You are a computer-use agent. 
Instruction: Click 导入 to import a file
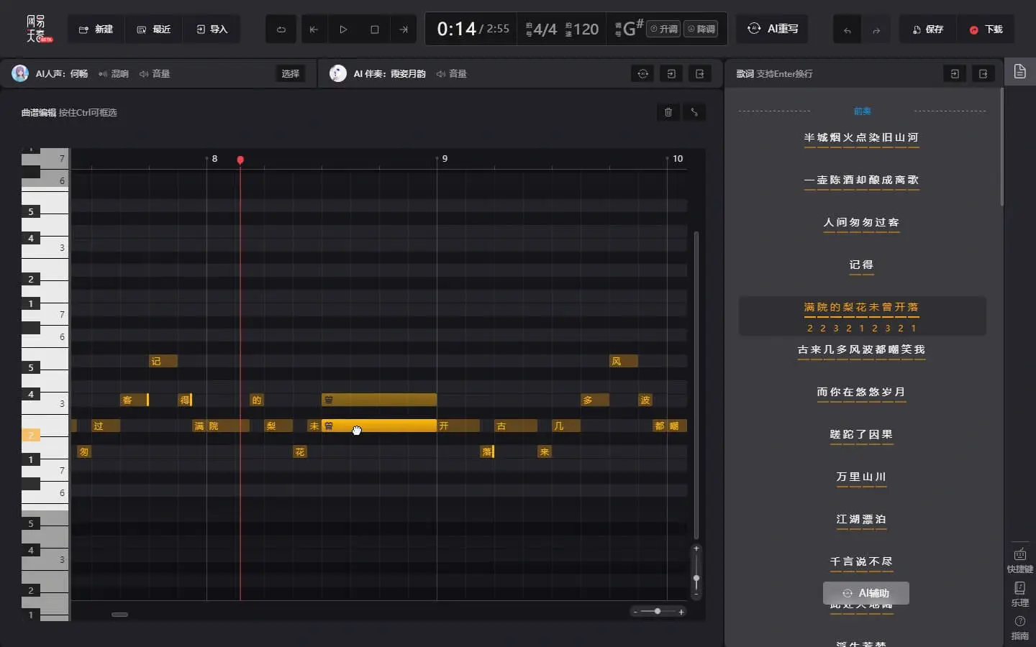pyautogui.click(x=212, y=29)
